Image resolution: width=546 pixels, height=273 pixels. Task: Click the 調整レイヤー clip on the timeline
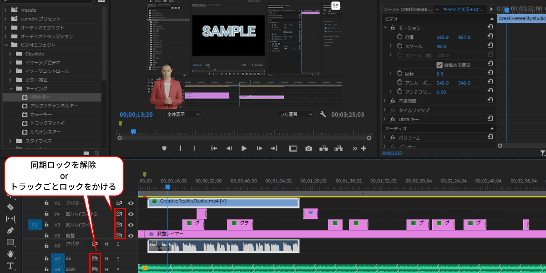(342, 234)
